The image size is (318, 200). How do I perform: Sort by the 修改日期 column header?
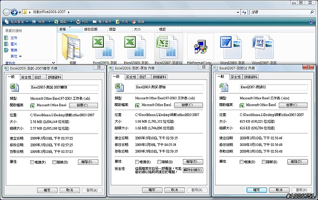(x=95, y=29)
